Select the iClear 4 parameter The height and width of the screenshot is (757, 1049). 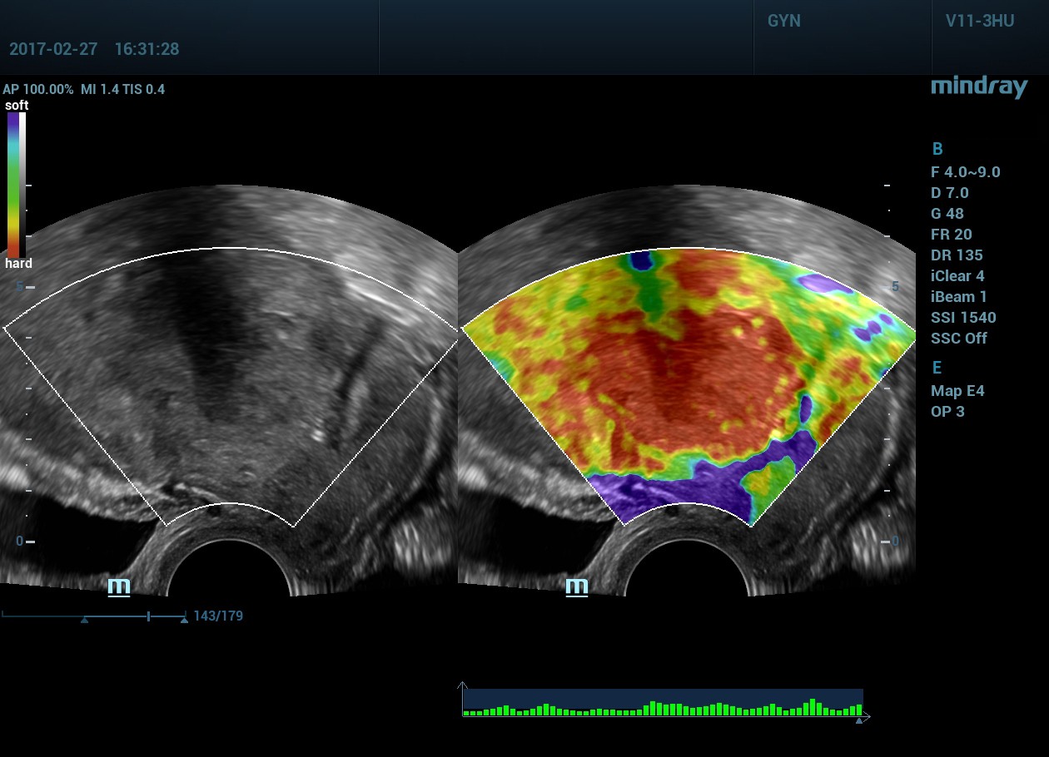[958, 276]
